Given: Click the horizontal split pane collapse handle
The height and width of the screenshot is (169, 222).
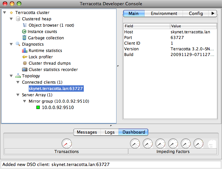Looking at the screenshot, I should 111,126.
